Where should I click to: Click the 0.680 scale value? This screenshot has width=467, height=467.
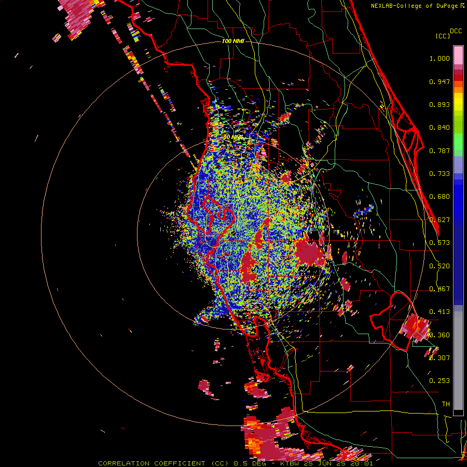pyautogui.click(x=439, y=197)
